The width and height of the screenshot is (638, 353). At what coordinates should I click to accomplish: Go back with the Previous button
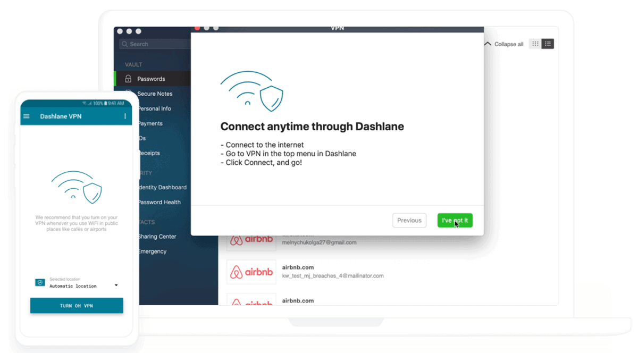click(x=409, y=220)
